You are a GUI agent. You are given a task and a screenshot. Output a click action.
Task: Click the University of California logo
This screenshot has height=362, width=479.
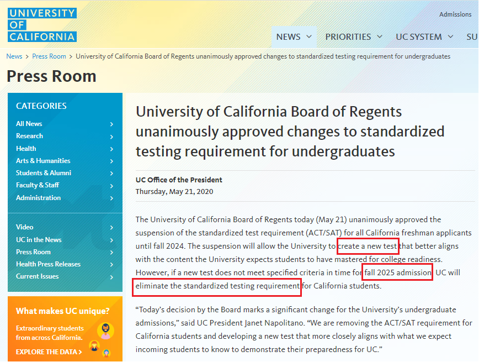coord(42,25)
